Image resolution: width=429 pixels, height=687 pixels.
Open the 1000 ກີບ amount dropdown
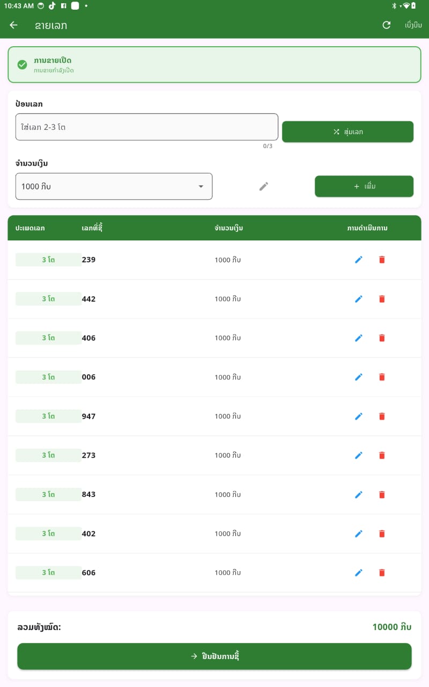(x=114, y=186)
